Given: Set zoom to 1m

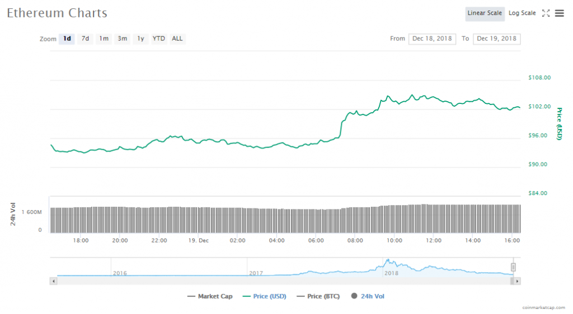Looking at the screenshot, I should [104, 39].
